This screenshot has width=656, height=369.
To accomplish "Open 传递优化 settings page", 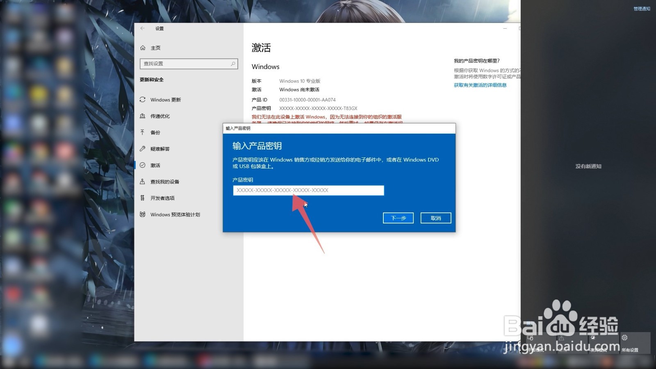I will click(189, 116).
